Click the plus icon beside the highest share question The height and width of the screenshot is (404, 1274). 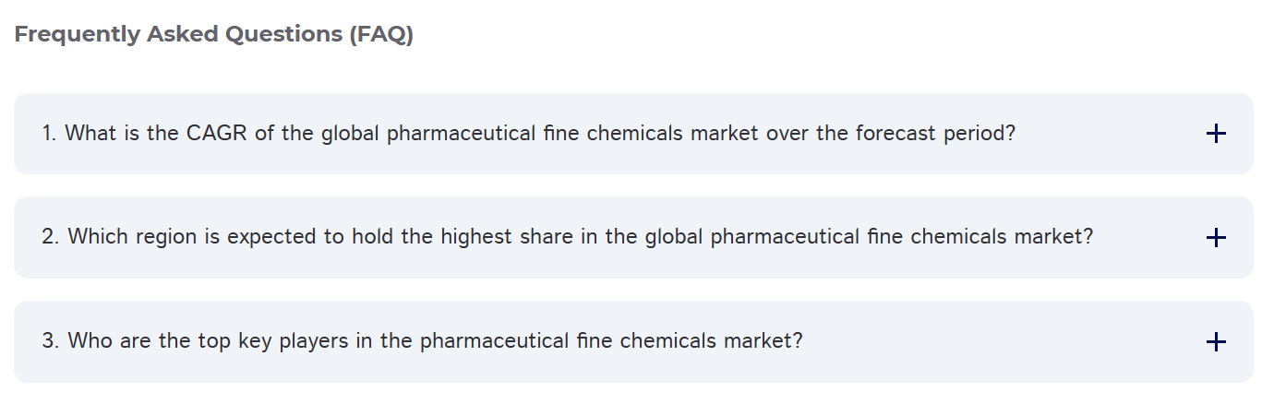pos(1216,238)
